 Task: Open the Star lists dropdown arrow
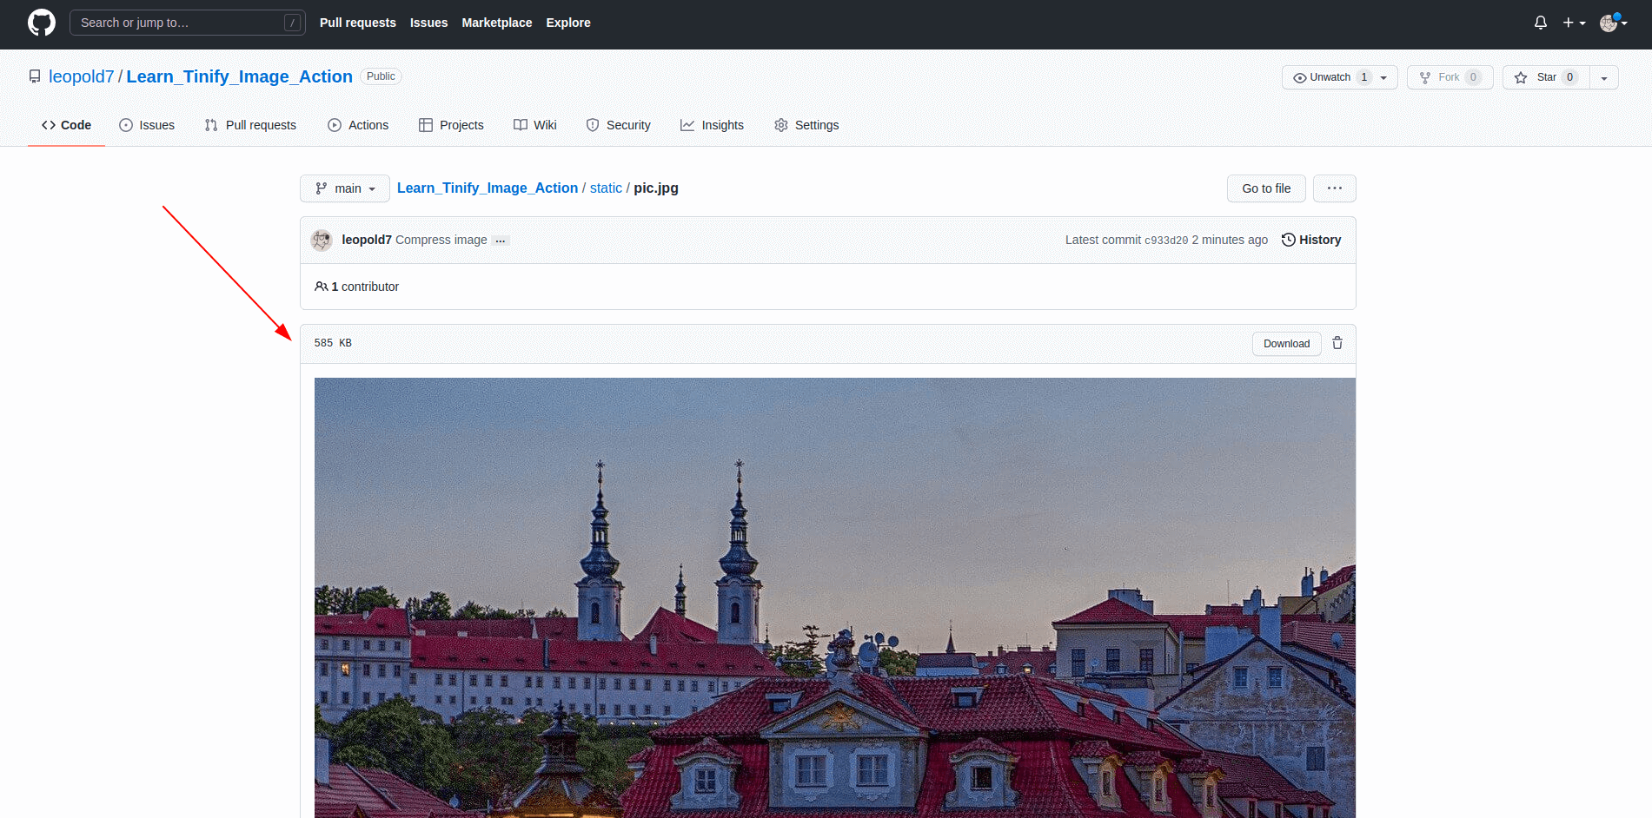[1603, 77]
